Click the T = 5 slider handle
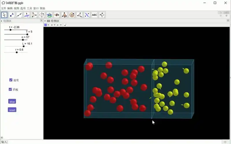Screen dimensions: 231x144 [27, 34]
